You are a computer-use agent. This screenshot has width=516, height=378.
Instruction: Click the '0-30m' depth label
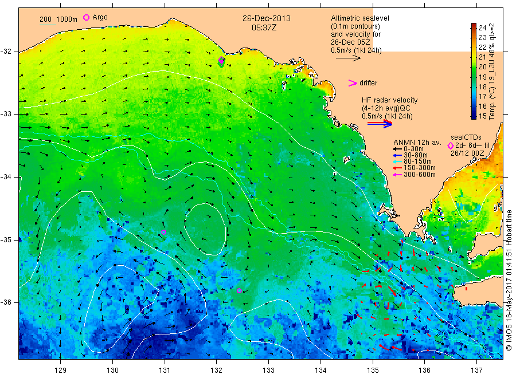(413, 149)
